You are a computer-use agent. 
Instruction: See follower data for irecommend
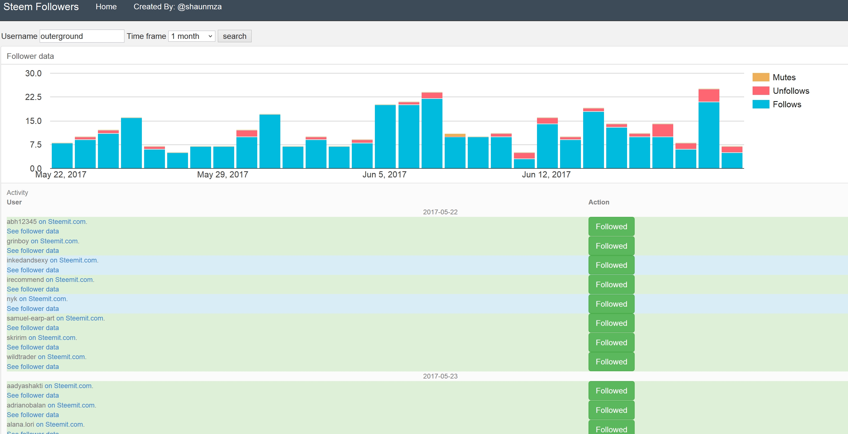click(x=33, y=289)
